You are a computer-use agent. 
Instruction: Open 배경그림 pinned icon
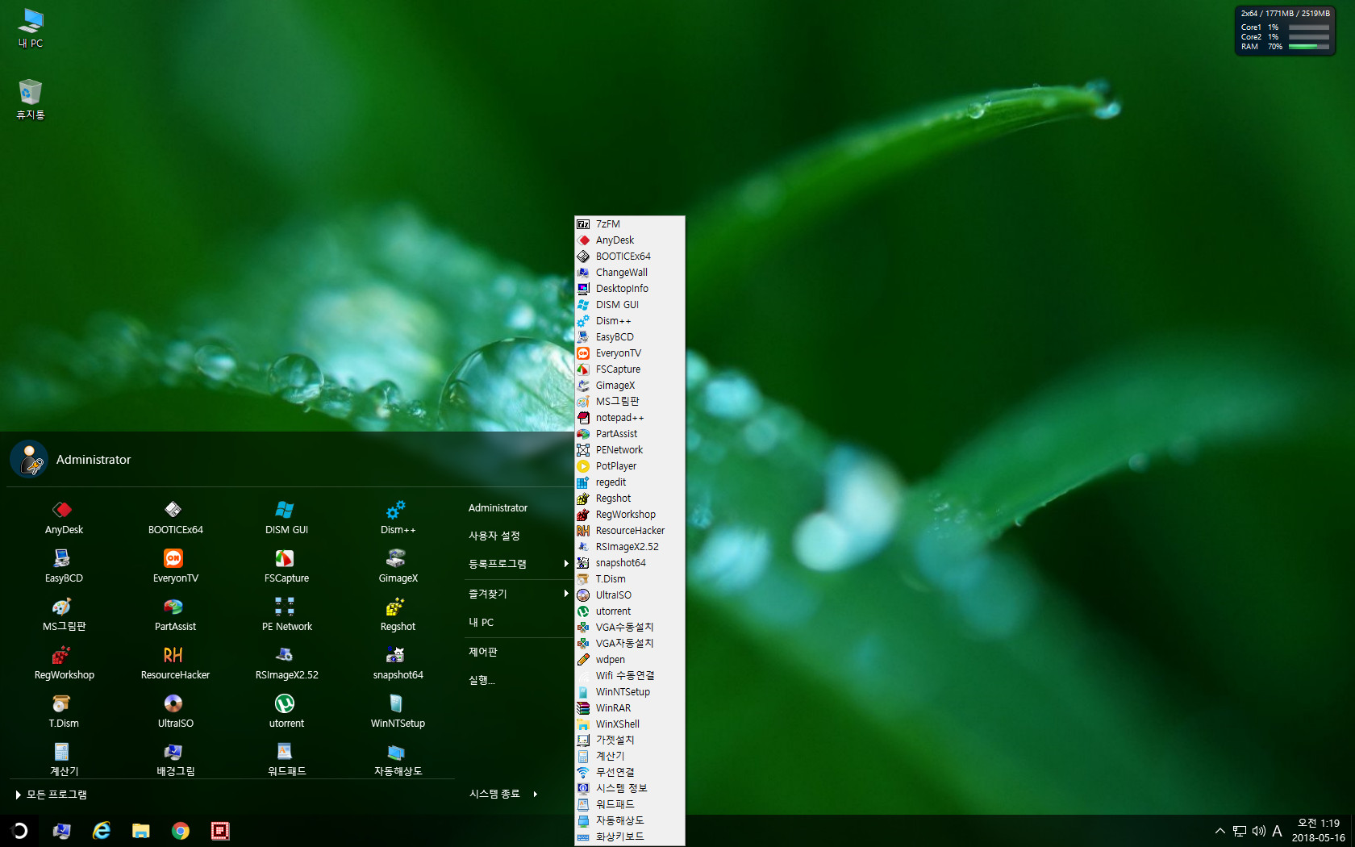[x=175, y=759]
